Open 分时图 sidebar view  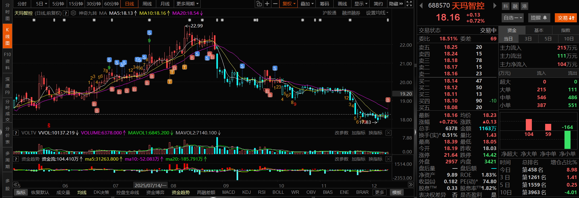point(8,12)
